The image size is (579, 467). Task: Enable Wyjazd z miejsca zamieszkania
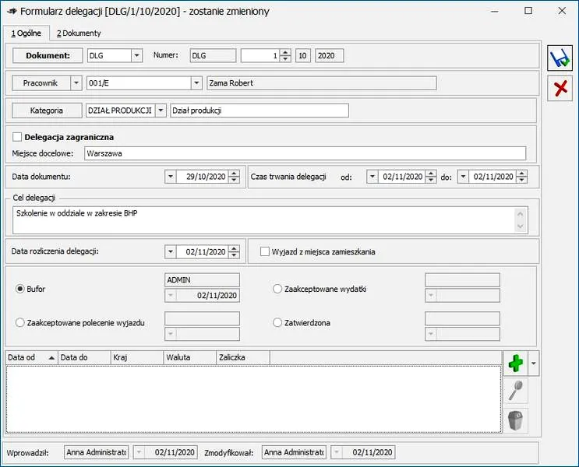[265, 251]
